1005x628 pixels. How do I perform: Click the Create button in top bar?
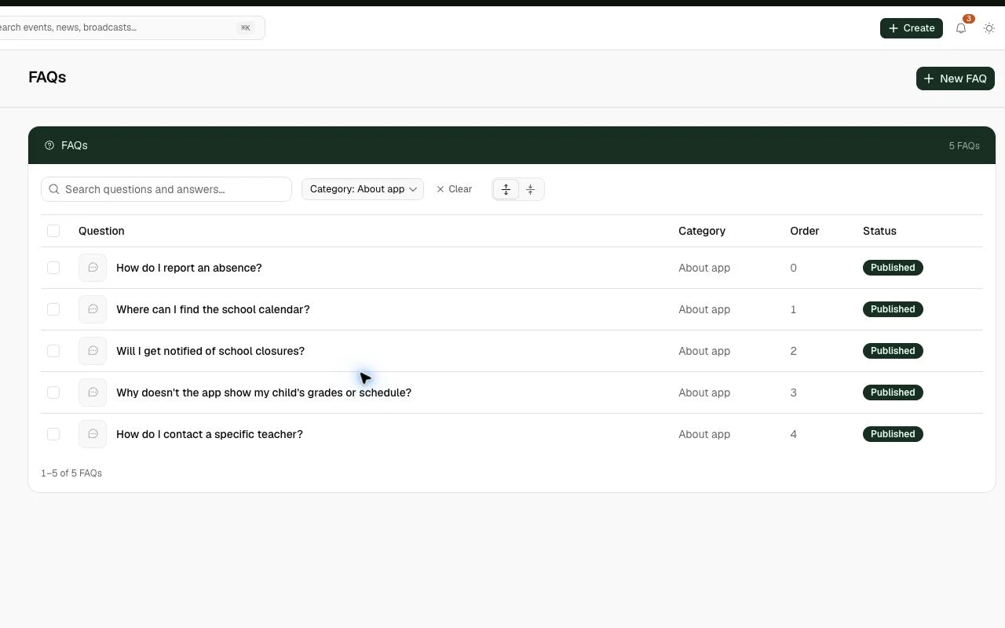912,28
